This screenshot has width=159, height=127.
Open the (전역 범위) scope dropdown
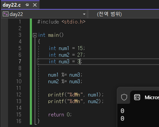click(x=124, y=14)
